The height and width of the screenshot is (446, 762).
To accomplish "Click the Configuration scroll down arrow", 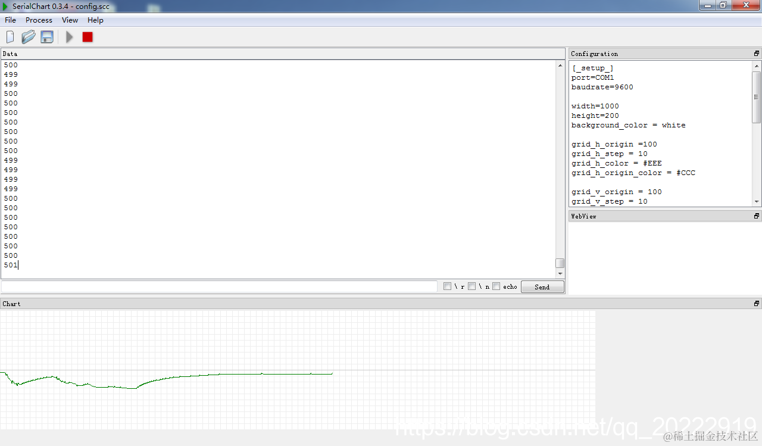I will [x=757, y=202].
